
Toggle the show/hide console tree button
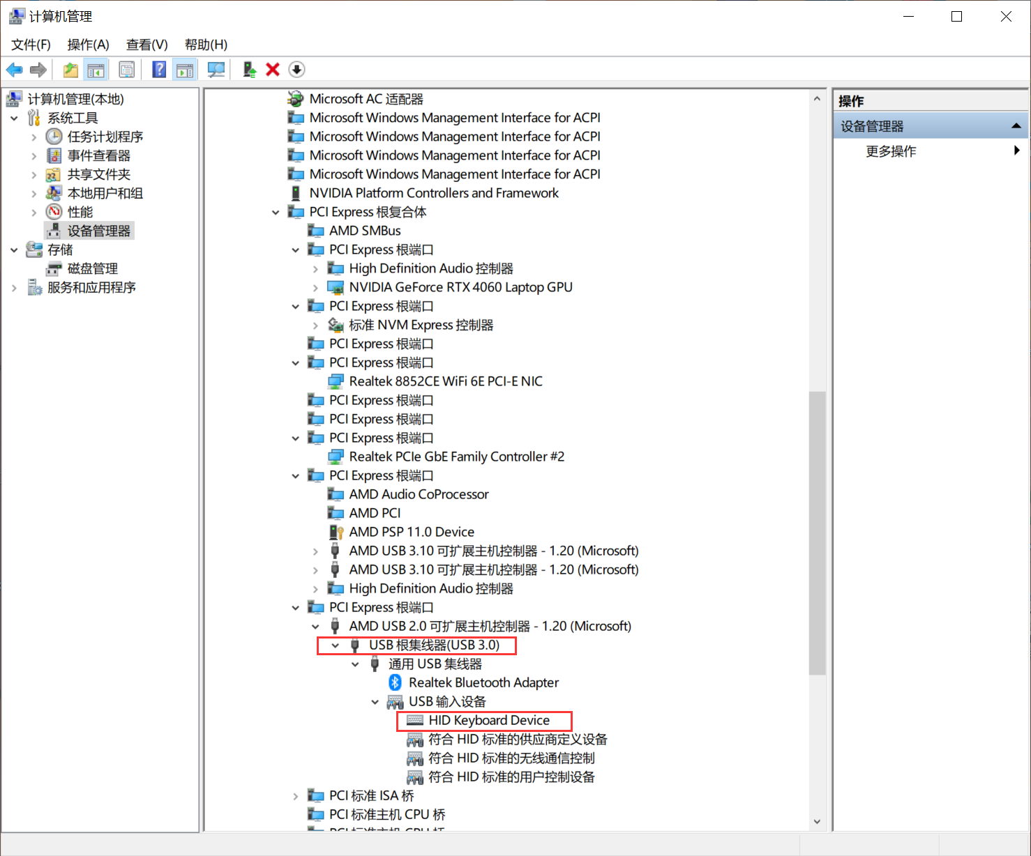[x=96, y=70]
